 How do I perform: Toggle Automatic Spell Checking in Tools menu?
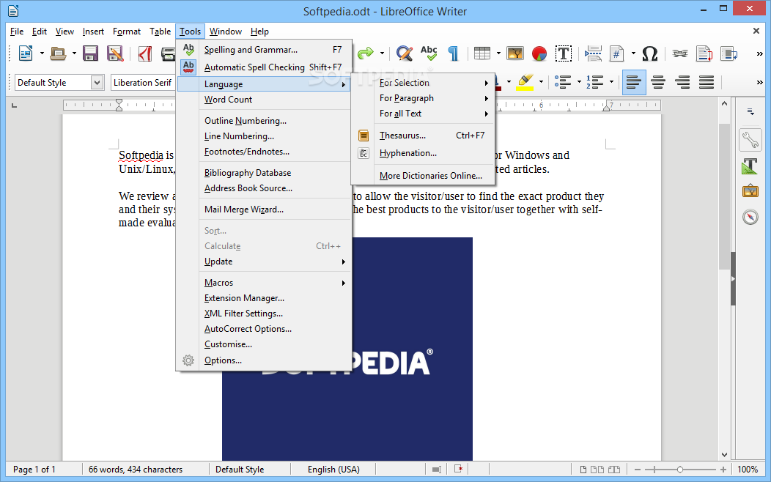[264, 67]
